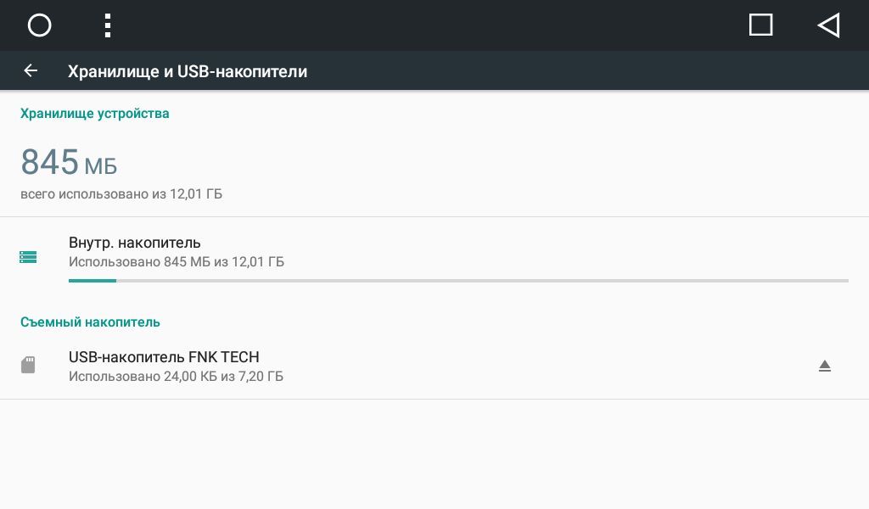The width and height of the screenshot is (869, 509).
Task: Go back with the triangle navigation icon
Action: 828,25
